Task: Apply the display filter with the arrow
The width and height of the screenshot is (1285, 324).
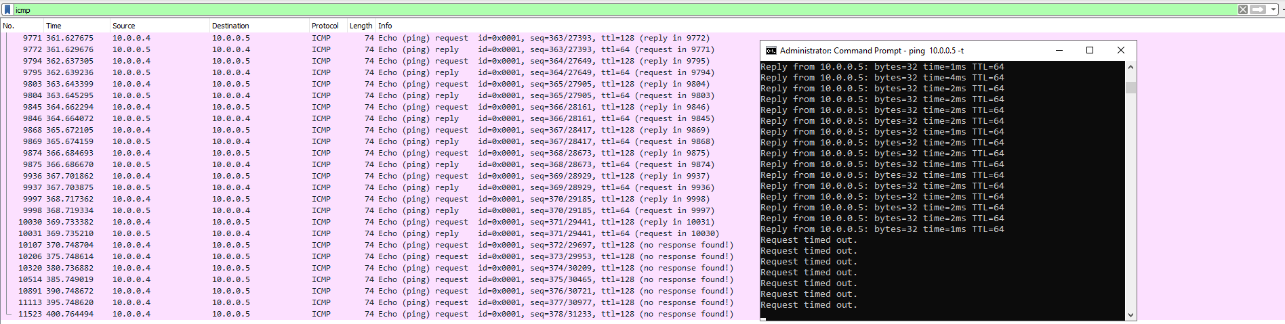Action: [1258, 9]
